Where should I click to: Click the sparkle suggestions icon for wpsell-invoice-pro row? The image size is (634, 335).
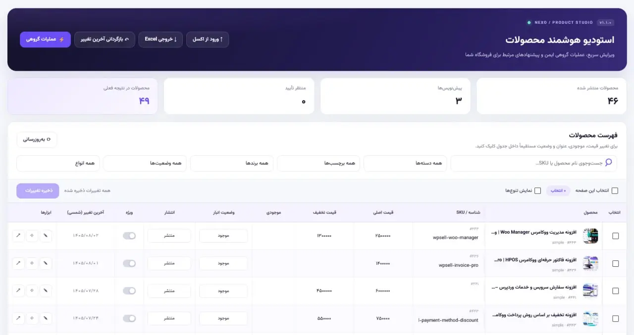click(x=32, y=263)
